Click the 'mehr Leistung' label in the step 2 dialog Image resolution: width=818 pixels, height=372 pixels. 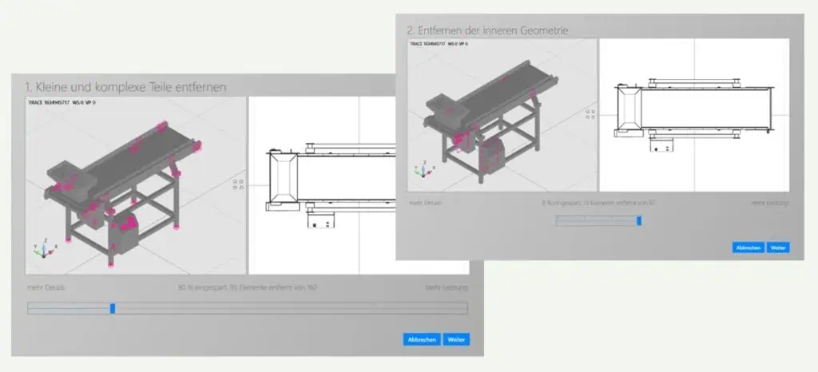(770, 203)
